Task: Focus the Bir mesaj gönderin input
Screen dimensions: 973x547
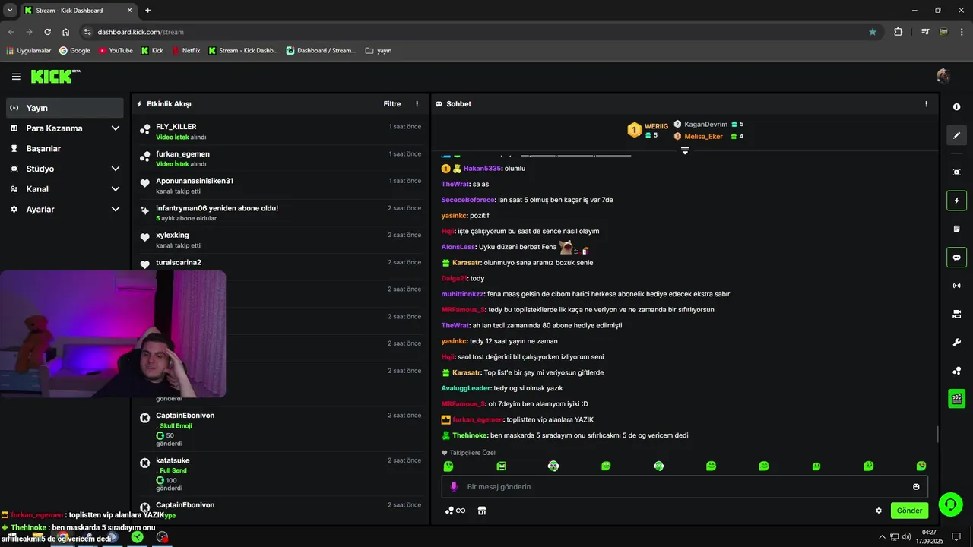Action: 684,487
